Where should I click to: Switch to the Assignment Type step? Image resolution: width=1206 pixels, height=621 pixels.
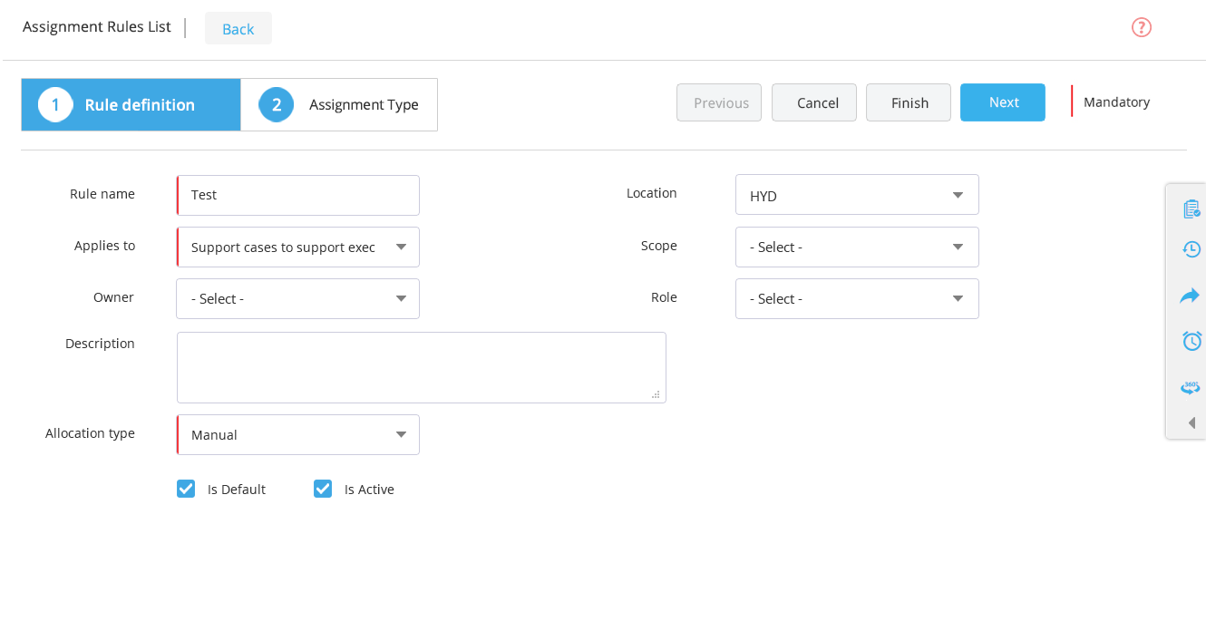pyautogui.click(x=338, y=104)
